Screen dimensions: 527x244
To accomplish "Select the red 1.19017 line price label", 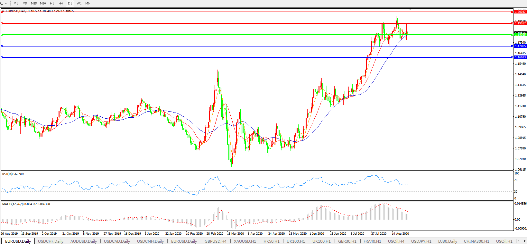I will (x=520, y=23).
